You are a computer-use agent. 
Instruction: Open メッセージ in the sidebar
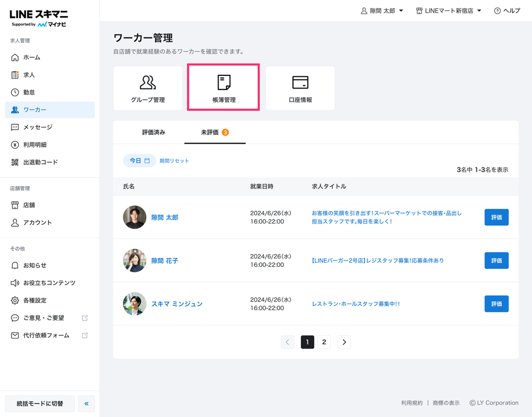tap(37, 127)
